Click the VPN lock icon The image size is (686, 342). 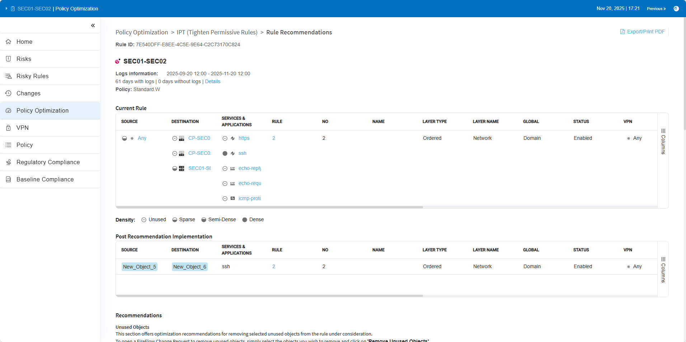[x=9, y=128]
